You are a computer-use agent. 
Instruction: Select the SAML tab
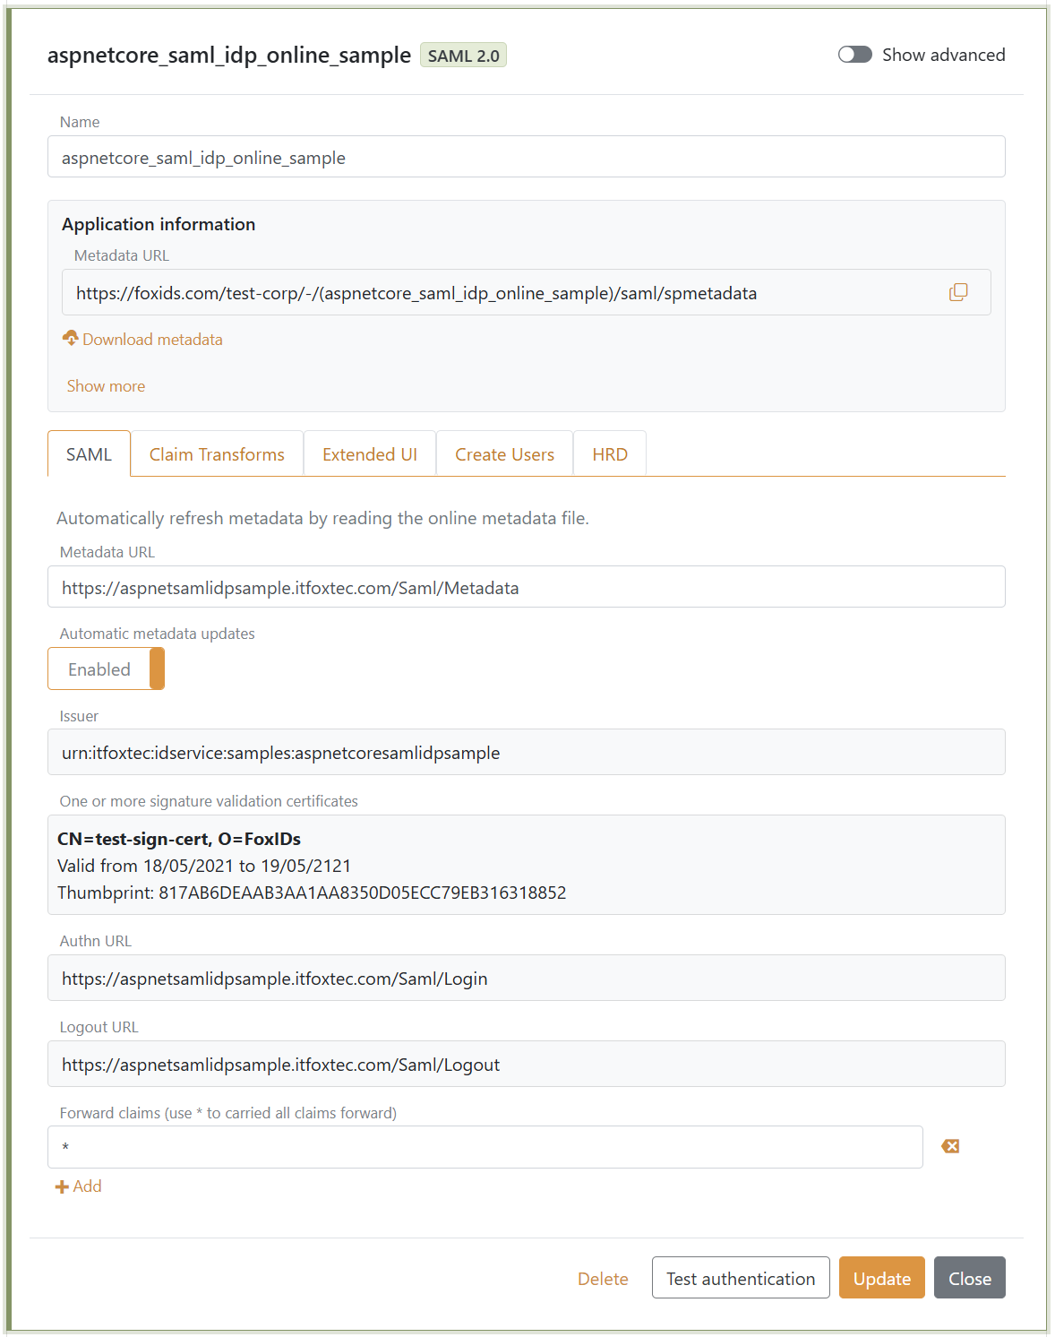[x=89, y=454]
